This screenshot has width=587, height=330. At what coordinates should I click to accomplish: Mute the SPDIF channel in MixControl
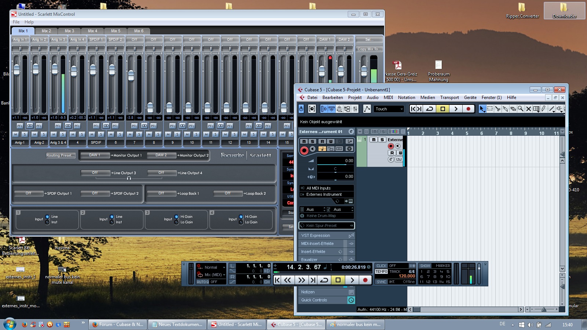92,135
